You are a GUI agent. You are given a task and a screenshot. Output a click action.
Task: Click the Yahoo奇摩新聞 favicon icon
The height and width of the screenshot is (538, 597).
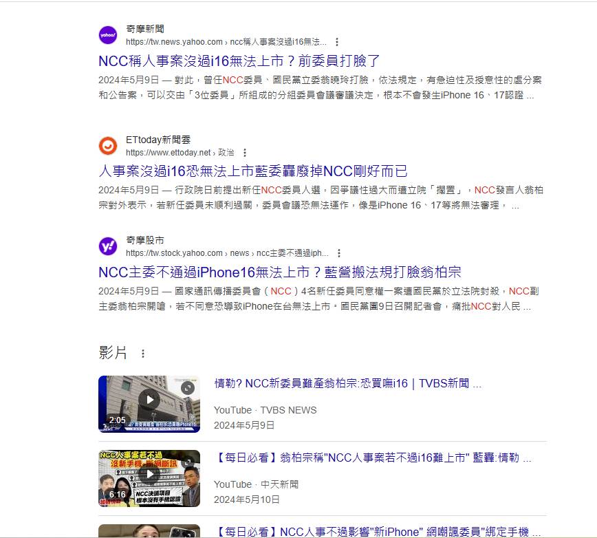(108, 35)
